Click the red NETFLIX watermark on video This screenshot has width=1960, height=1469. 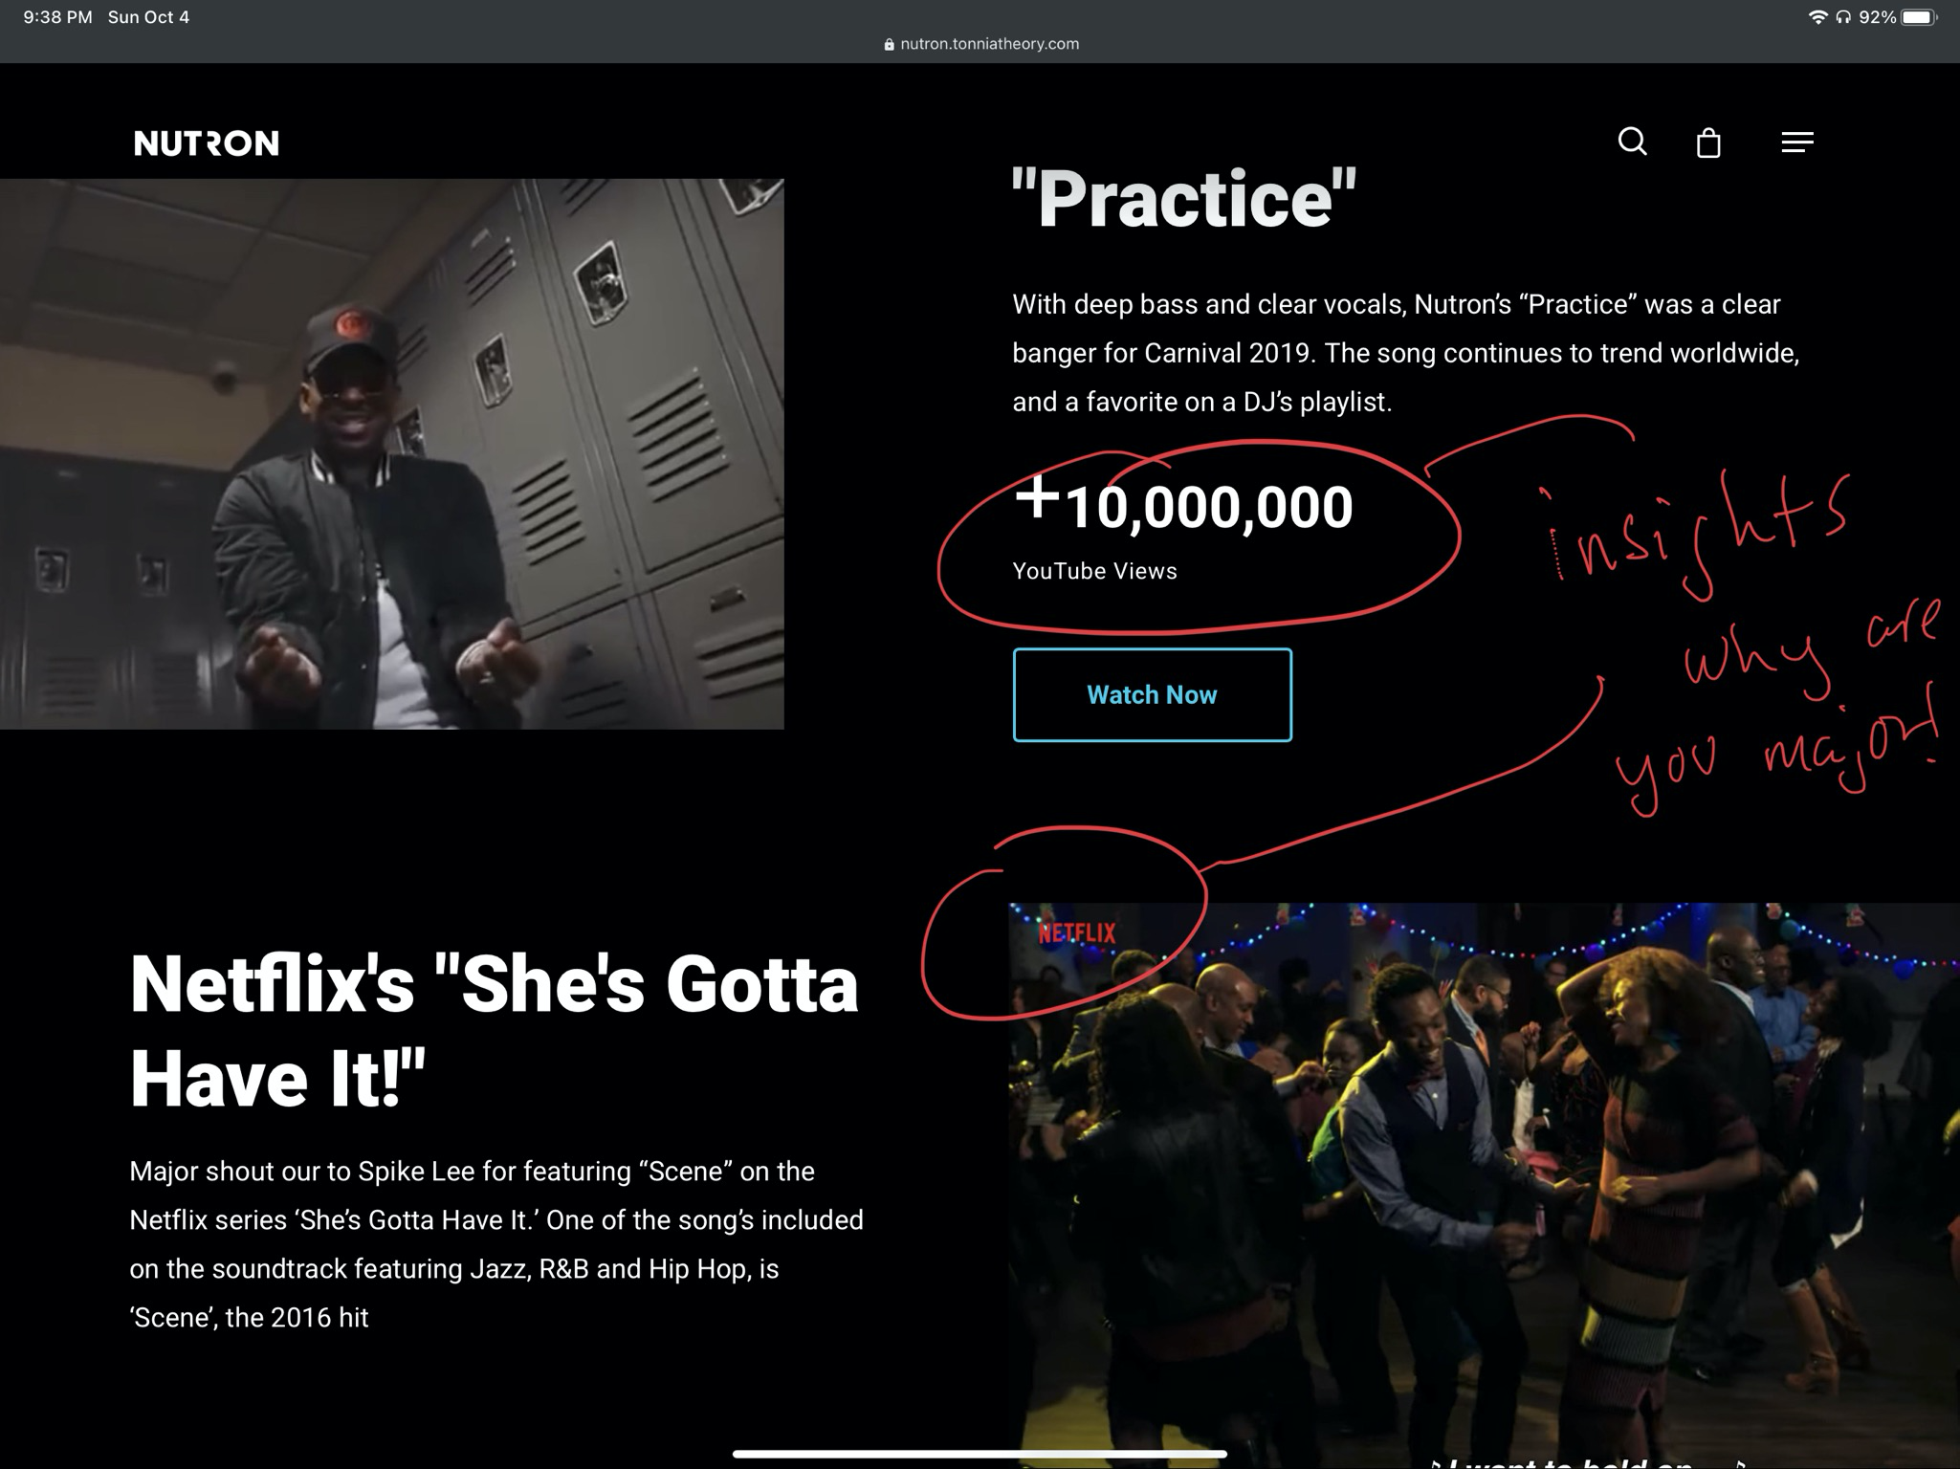click(1077, 932)
